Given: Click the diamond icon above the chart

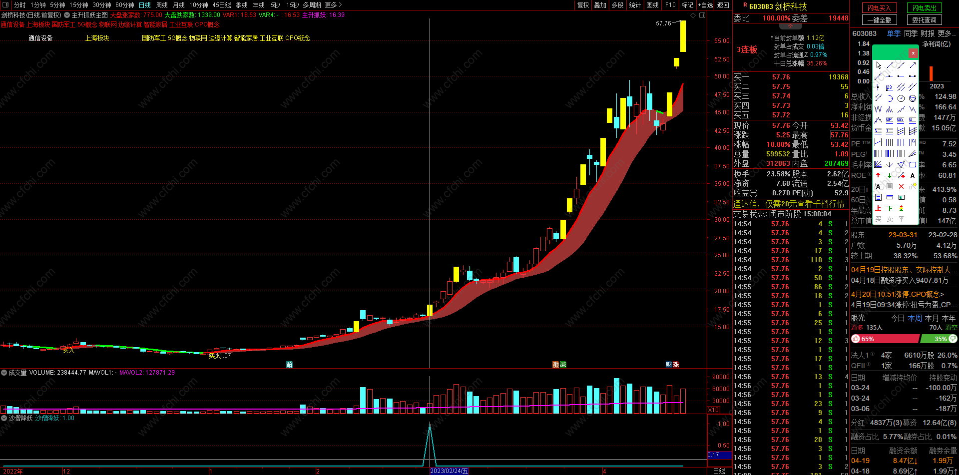Looking at the screenshot, I should [x=694, y=15].
